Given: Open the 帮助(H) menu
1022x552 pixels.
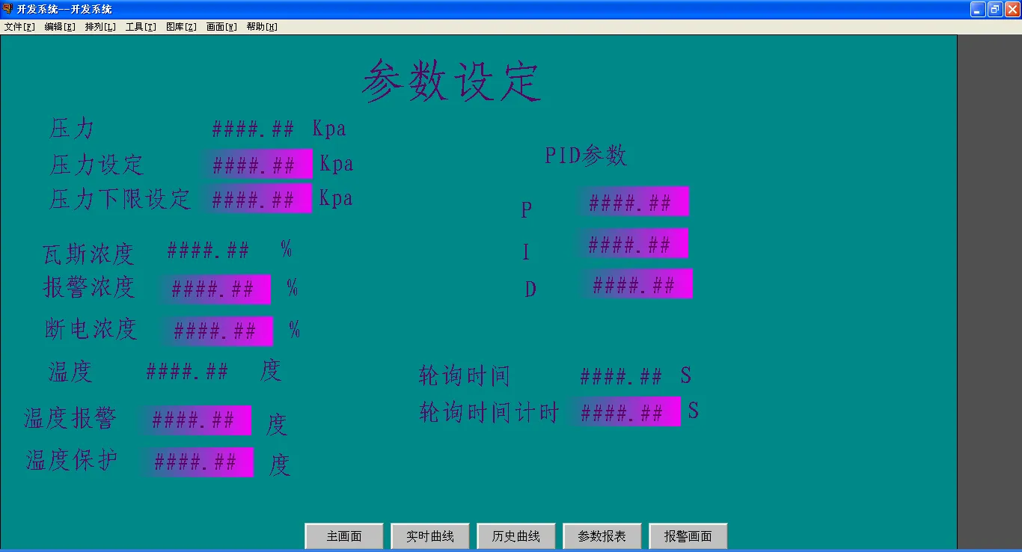Looking at the screenshot, I should (x=261, y=25).
